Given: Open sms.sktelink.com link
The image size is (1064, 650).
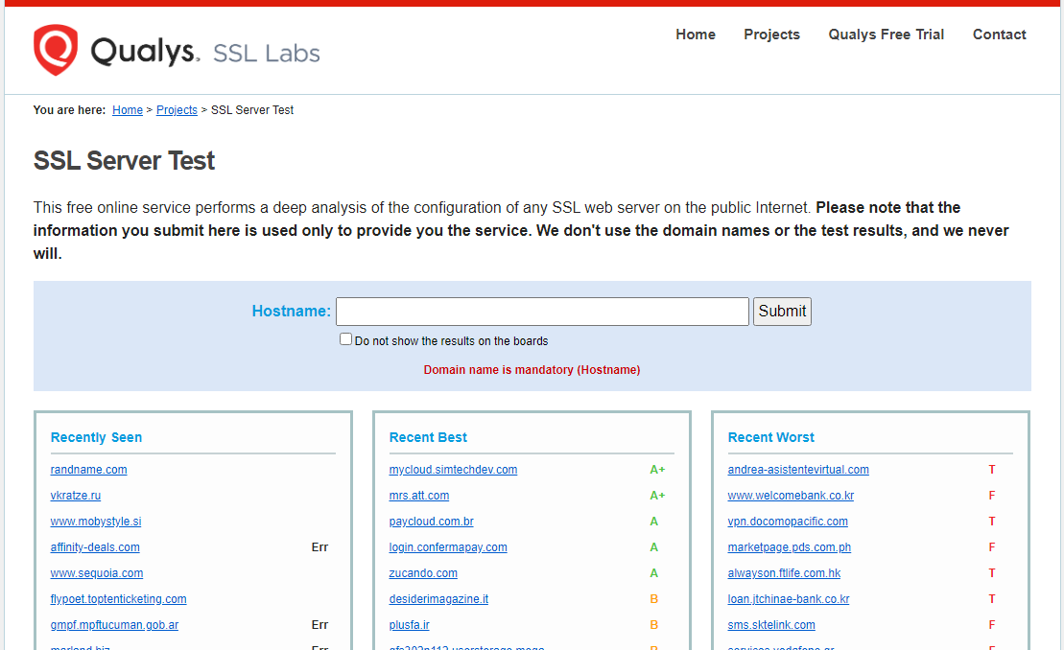Looking at the screenshot, I should [771, 624].
